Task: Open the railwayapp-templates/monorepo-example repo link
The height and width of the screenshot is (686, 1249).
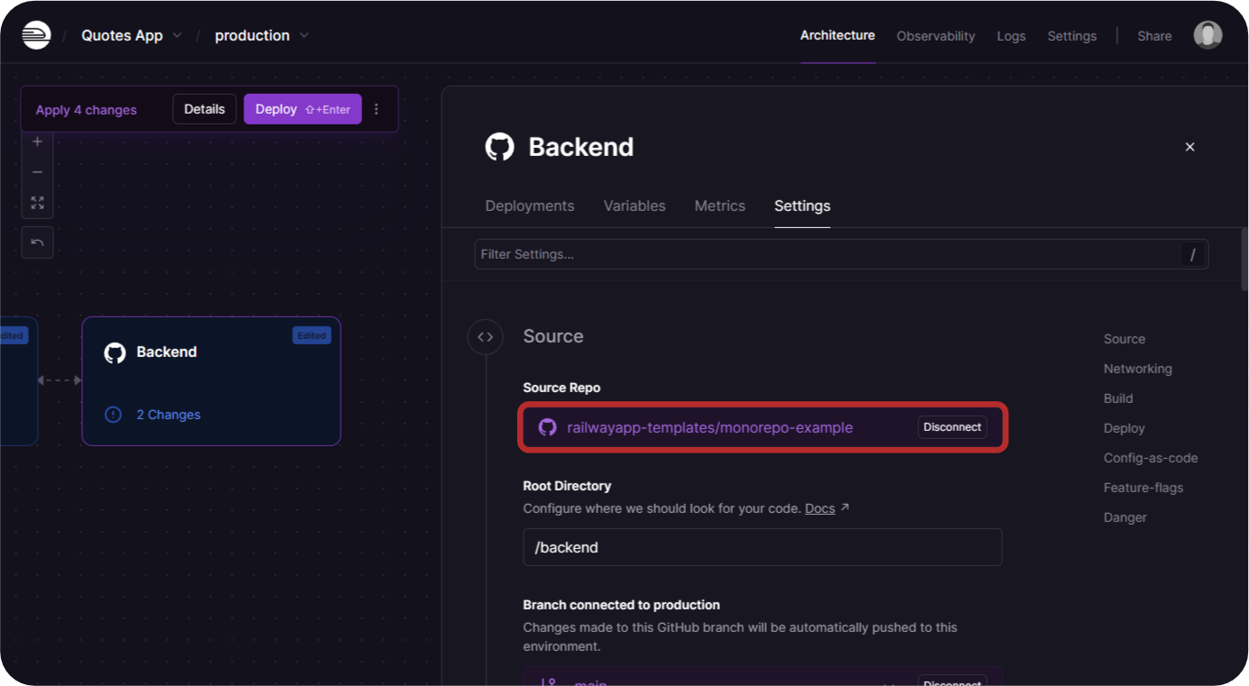Action: [x=709, y=427]
